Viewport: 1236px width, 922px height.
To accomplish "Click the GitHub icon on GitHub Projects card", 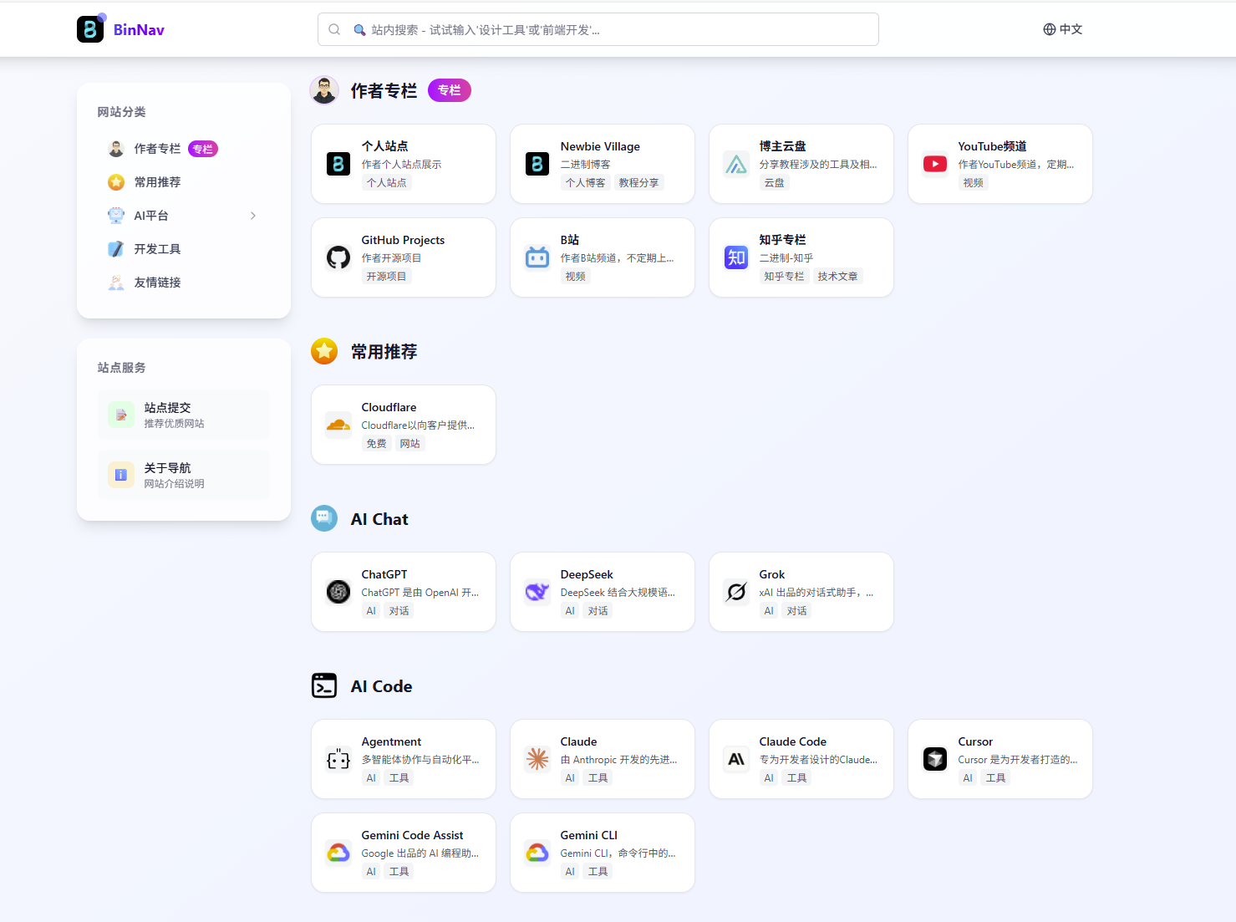I will 338,257.
